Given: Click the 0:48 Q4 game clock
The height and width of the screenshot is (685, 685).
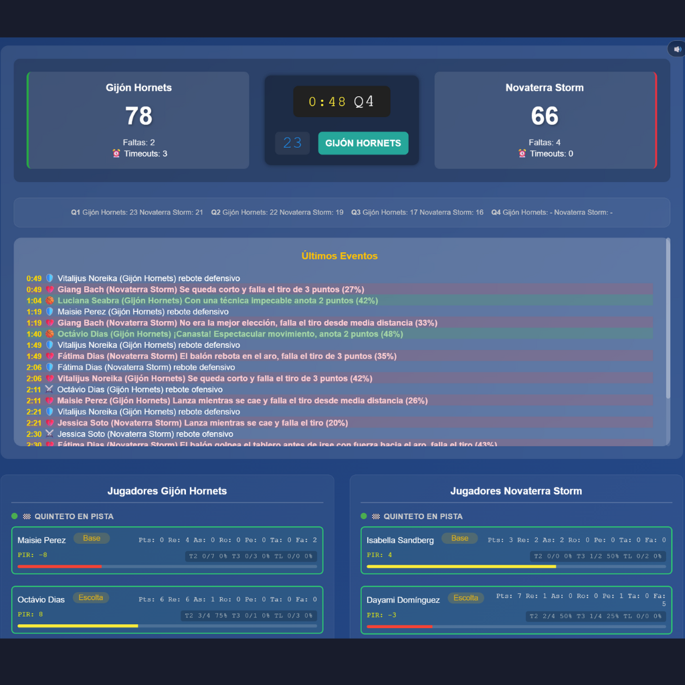Looking at the screenshot, I should 341,102.
